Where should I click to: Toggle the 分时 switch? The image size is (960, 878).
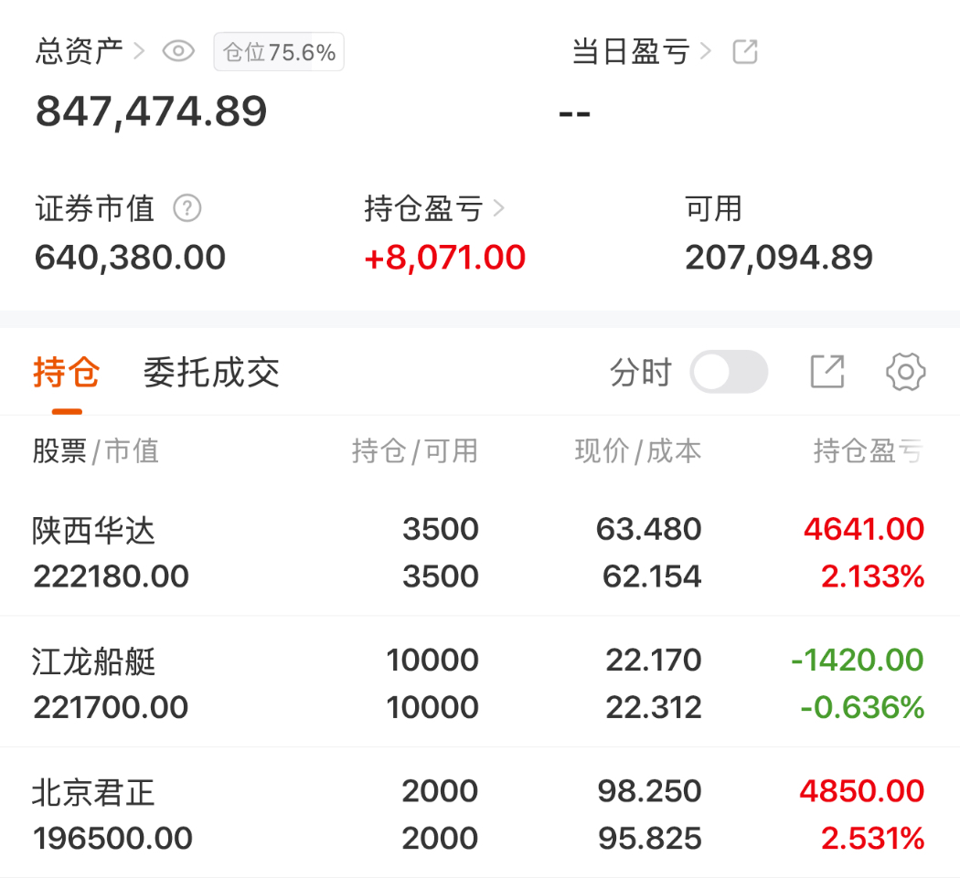[x=729, y=371]
